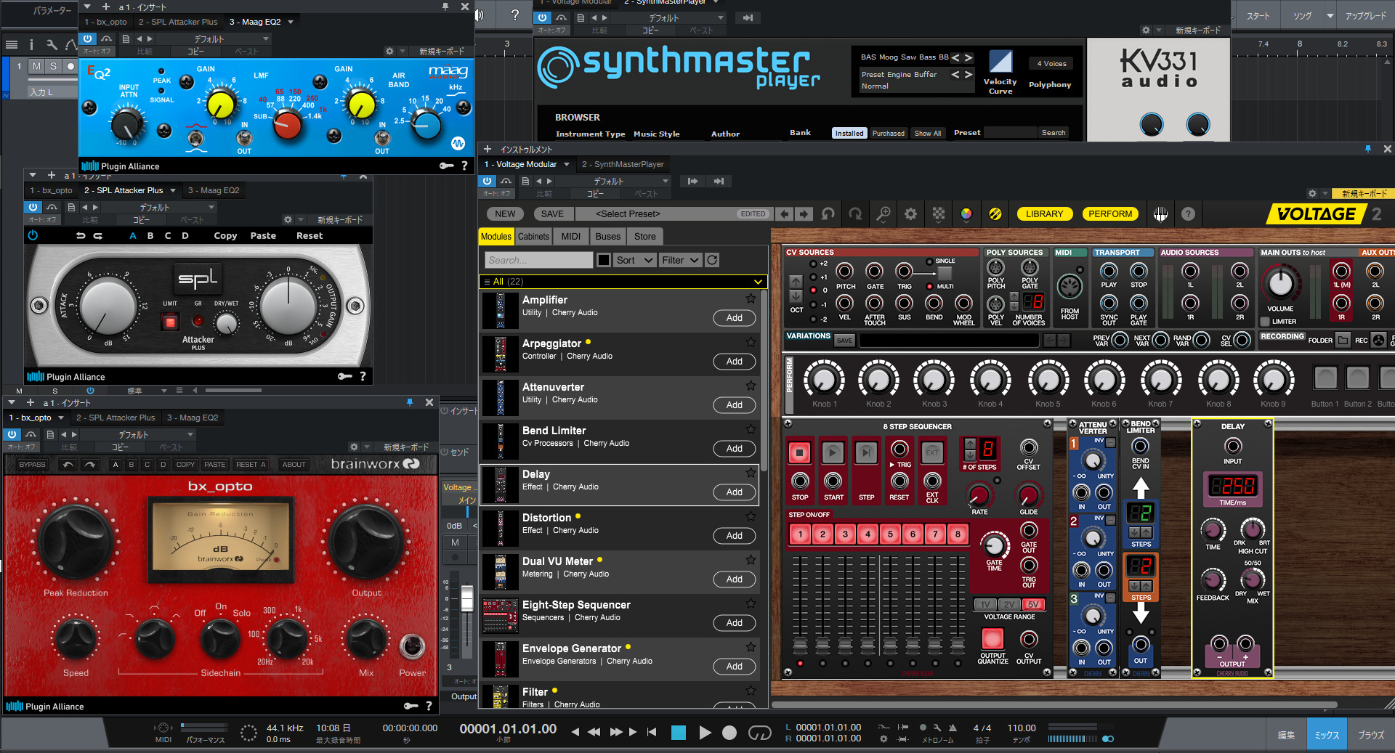Image resolution: width=1395 pixels, height=753 pixels.
Task: Open Voltage Modular settings gear
Action: (910, 214)
